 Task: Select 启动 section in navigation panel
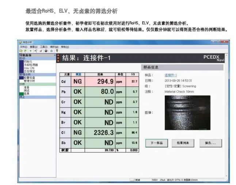pos(38,58)
